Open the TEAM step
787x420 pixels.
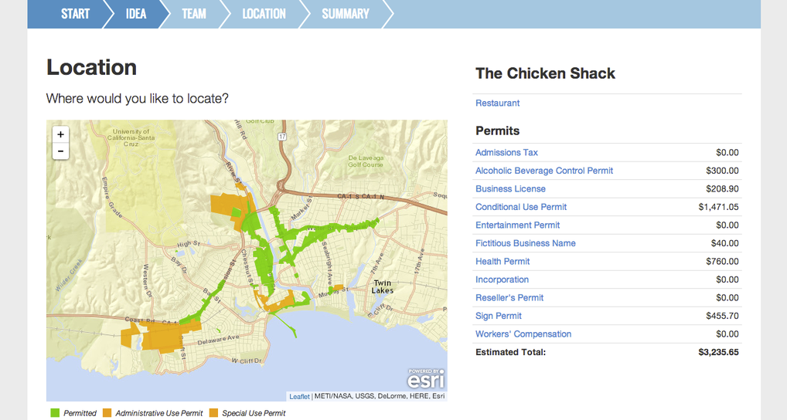tap(193, 14)
